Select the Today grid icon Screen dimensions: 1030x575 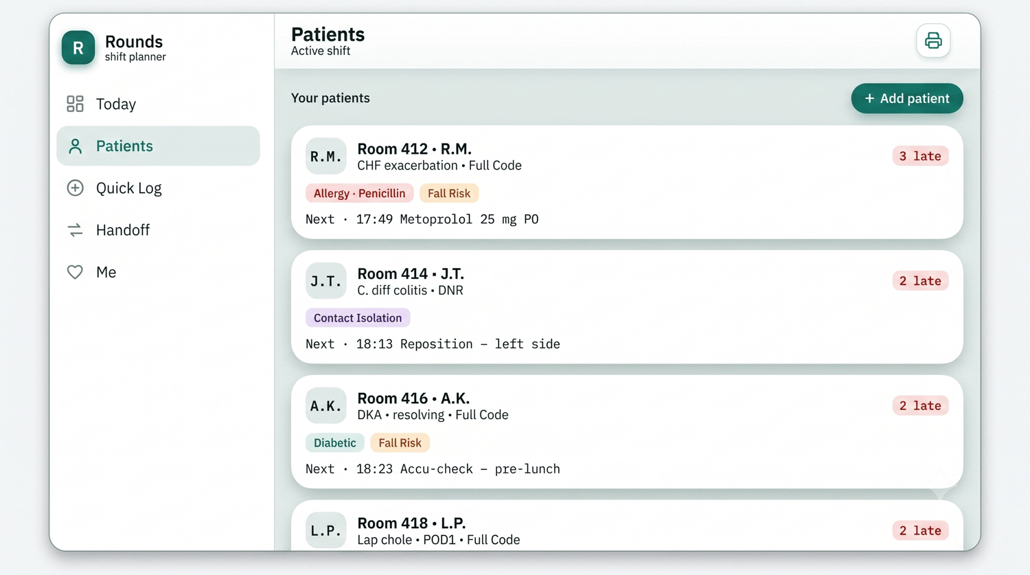point(75,104)
